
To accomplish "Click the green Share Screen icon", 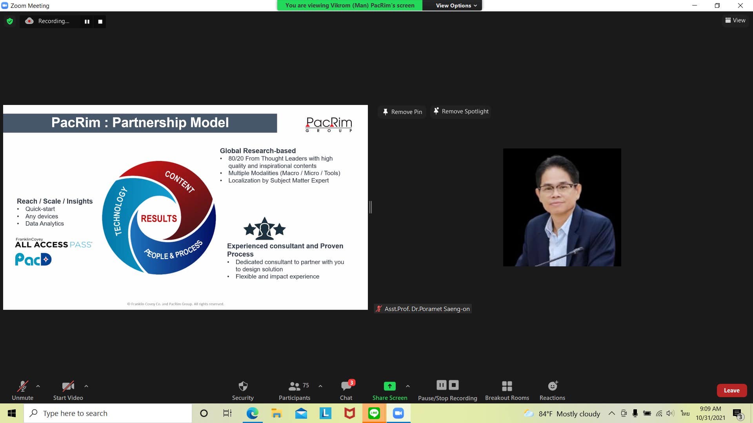I will [389, 386].
